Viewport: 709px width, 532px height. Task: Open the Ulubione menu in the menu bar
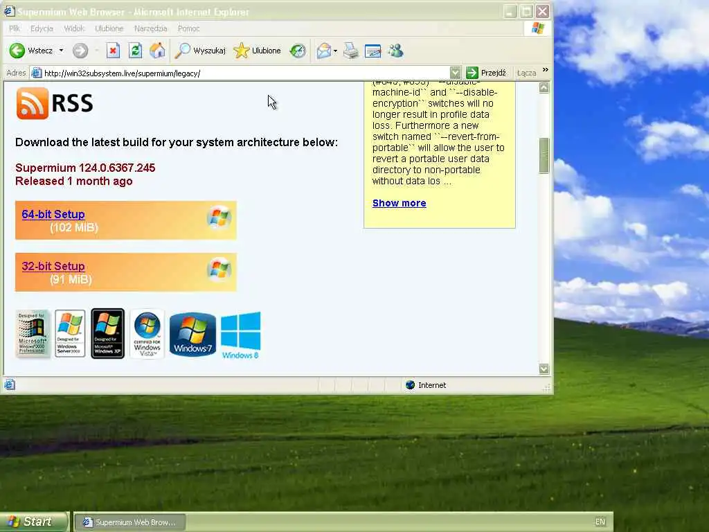pos(109,28)
